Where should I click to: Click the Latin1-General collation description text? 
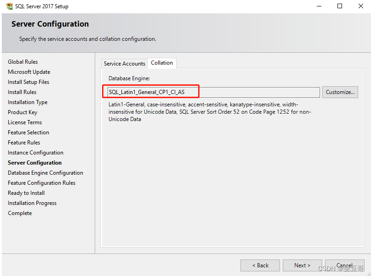210,112
